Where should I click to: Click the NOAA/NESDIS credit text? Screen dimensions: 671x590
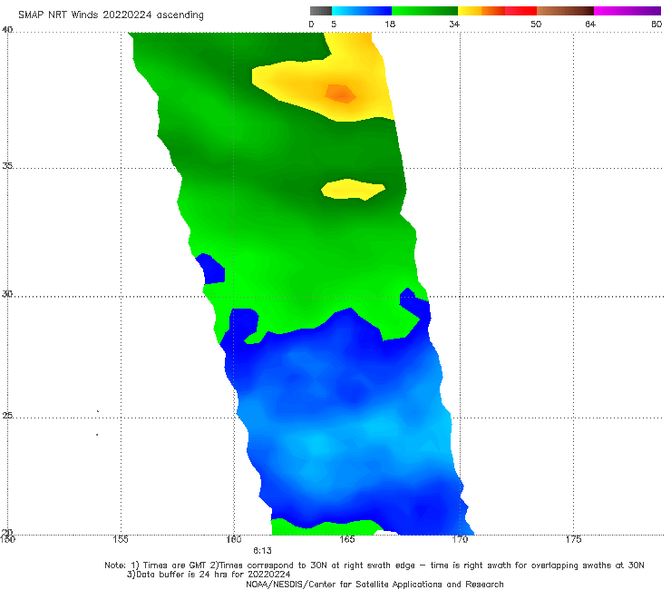coord(374,585)
